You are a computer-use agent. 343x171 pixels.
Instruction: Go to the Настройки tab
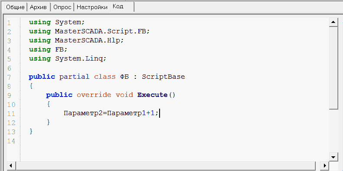(x=92, y=7)
